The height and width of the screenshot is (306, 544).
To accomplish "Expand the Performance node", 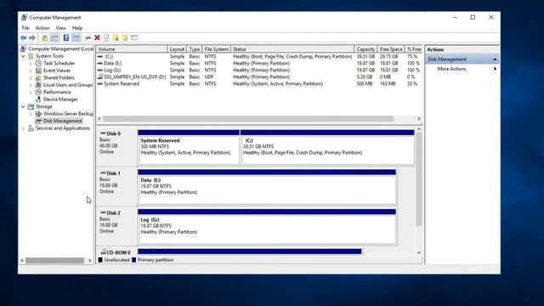I will click(31, 93).
